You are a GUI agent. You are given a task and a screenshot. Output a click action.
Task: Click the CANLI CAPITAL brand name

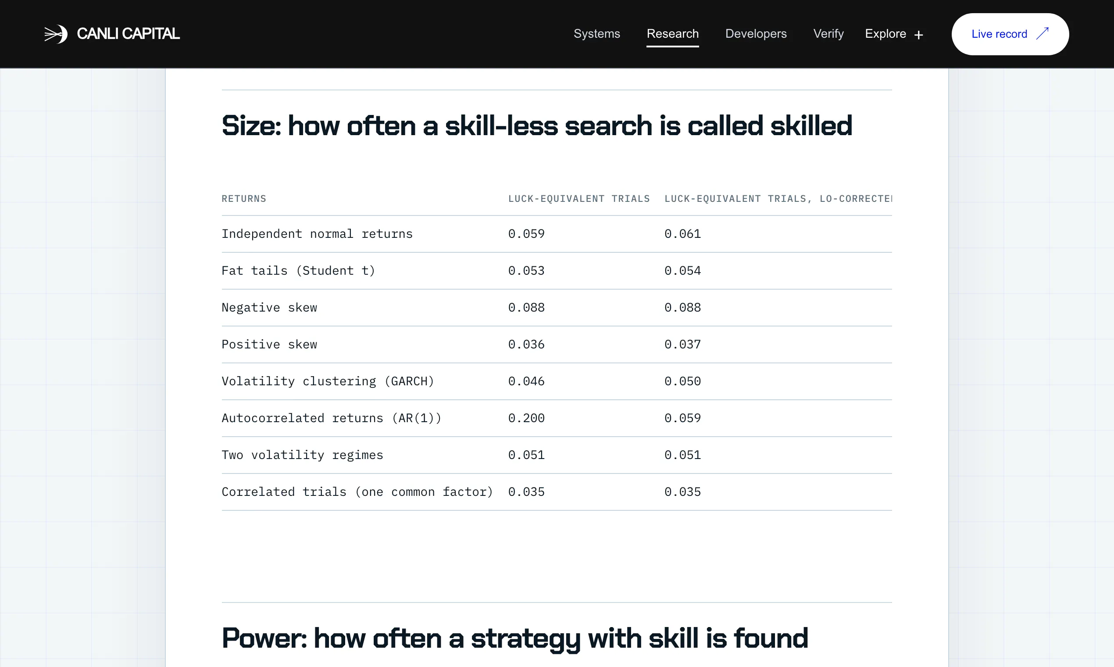128,34
